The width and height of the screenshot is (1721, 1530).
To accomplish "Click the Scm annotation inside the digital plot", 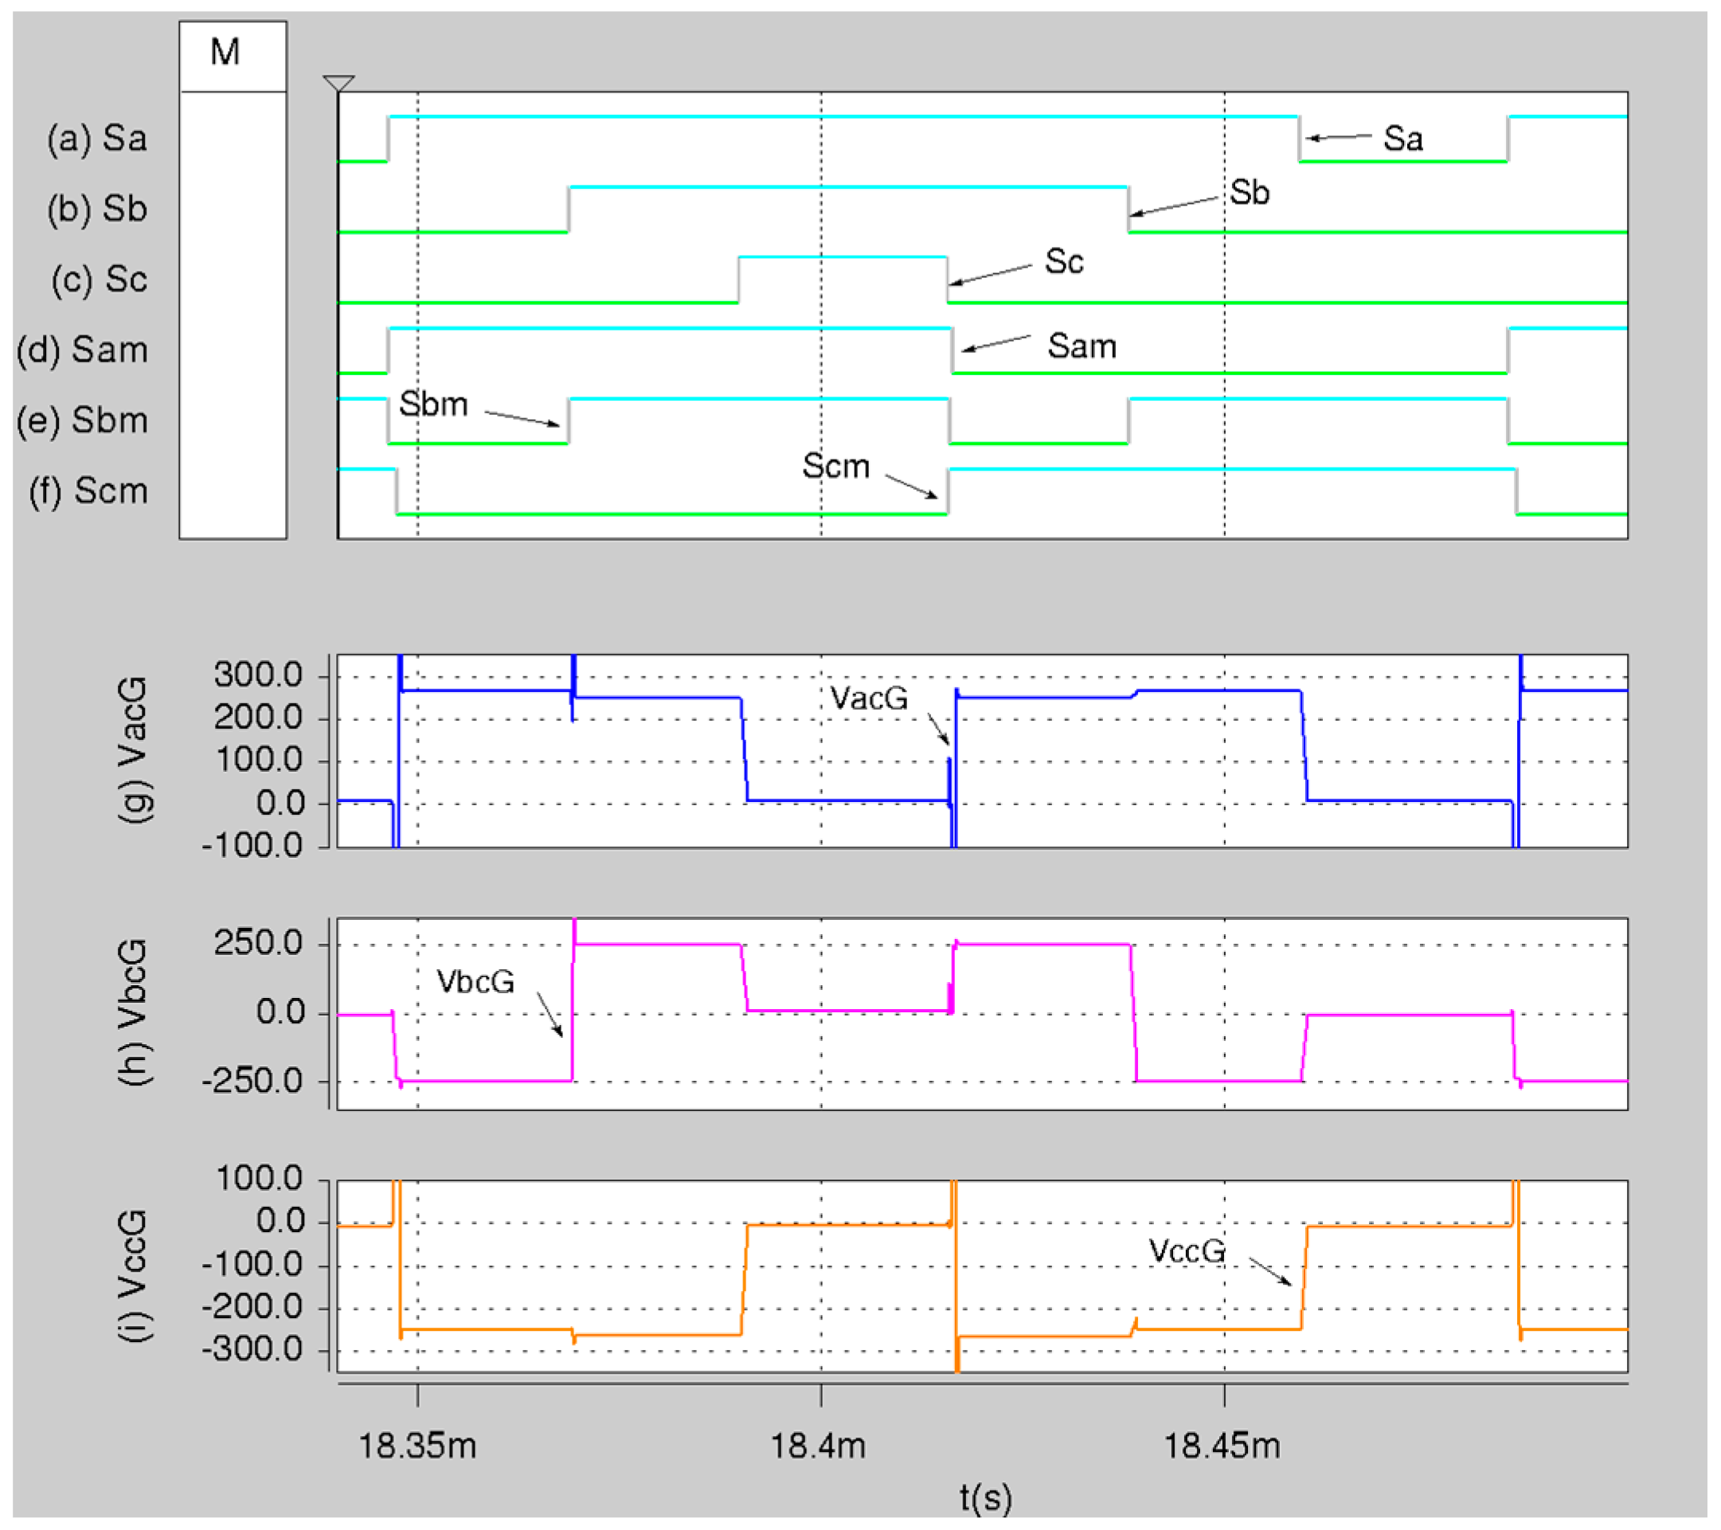I will (835, 467).
